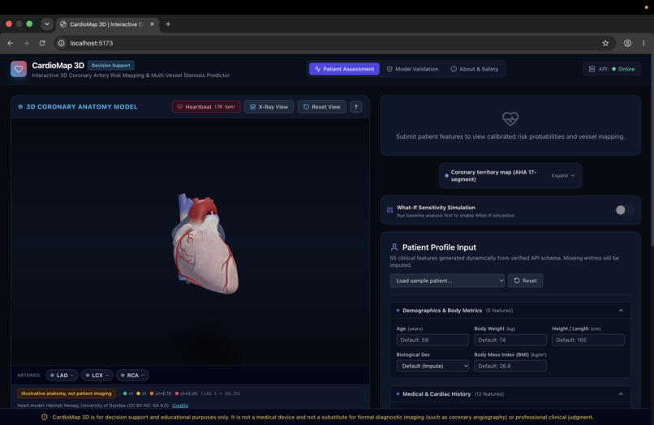The width and height of the screenshot is (654, 425).
Task: Click the 3D CORONARY ANATOMY MODEL heading
Action: click(82, 107)
